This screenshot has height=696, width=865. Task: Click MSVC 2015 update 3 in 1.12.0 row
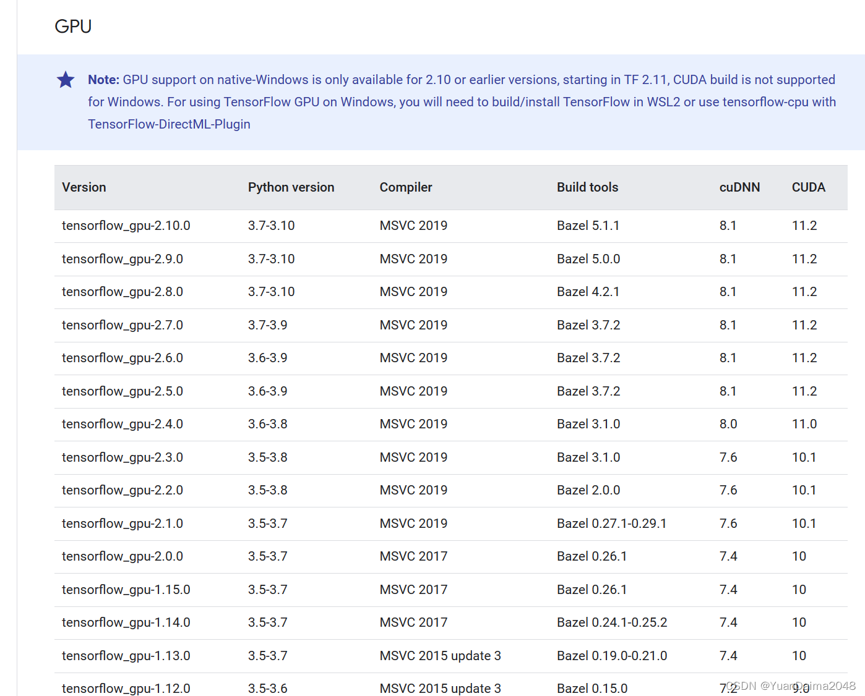[x=441, y=689]
